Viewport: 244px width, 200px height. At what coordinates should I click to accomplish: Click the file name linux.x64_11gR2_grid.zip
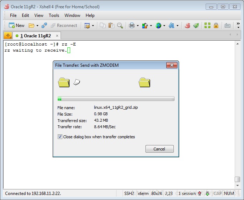tap(116, 107)
